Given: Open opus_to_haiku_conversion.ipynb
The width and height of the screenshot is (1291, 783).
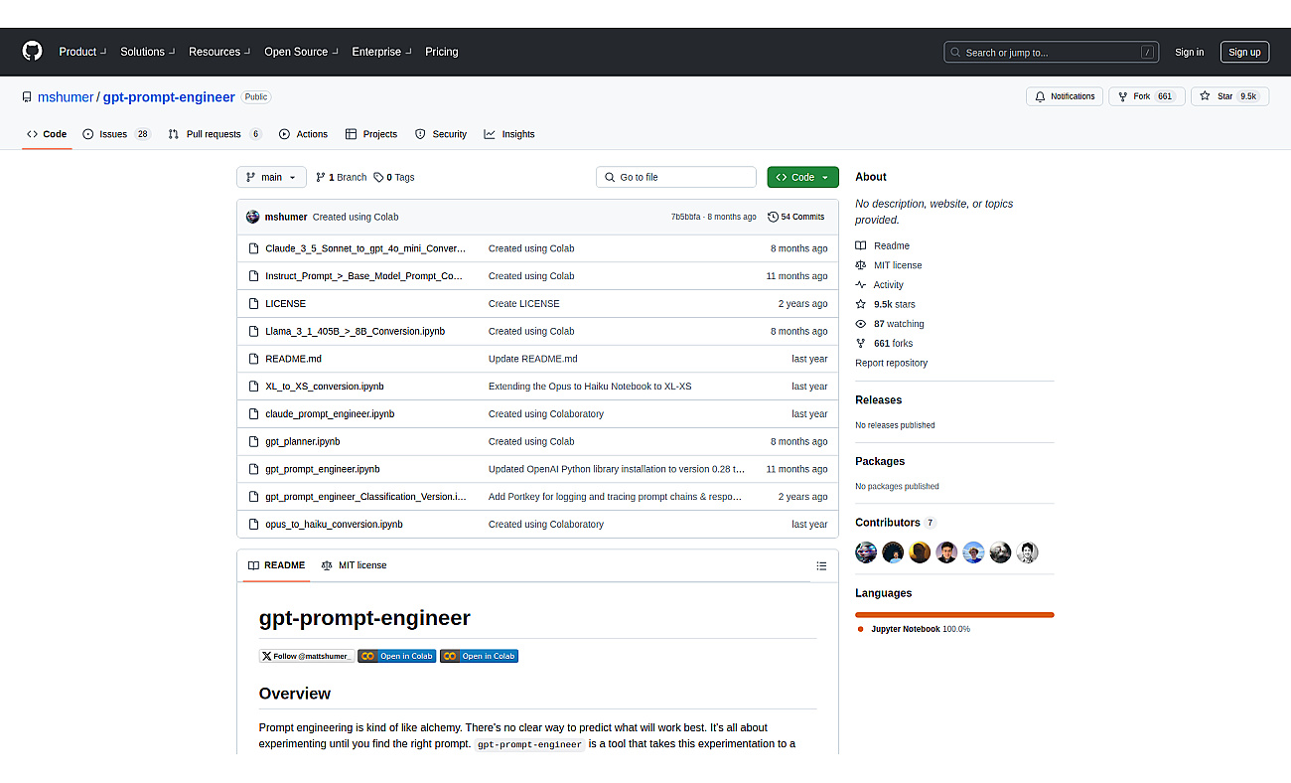Looking at the screenshot, I should 334,525.
